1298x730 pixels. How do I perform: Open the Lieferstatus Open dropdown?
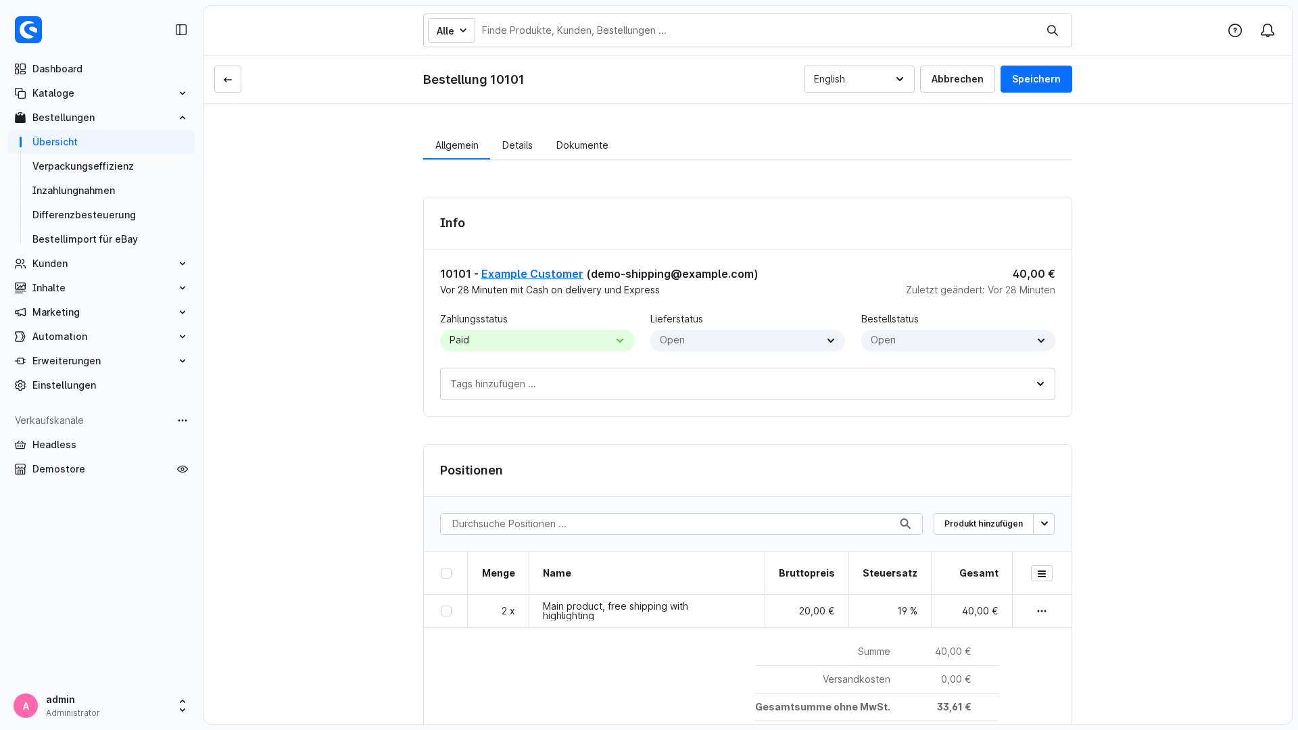point(748,341)
